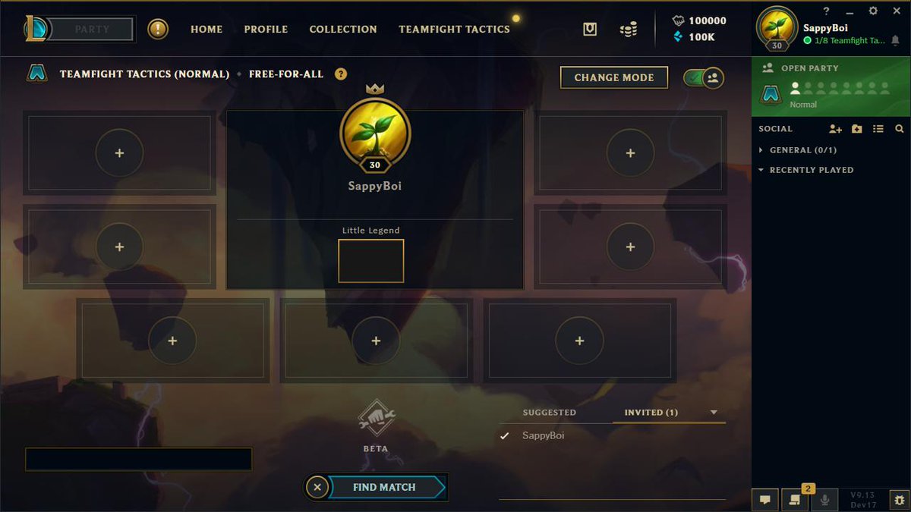Open the Add Friend icon in Social

click(x=835, y=129)
